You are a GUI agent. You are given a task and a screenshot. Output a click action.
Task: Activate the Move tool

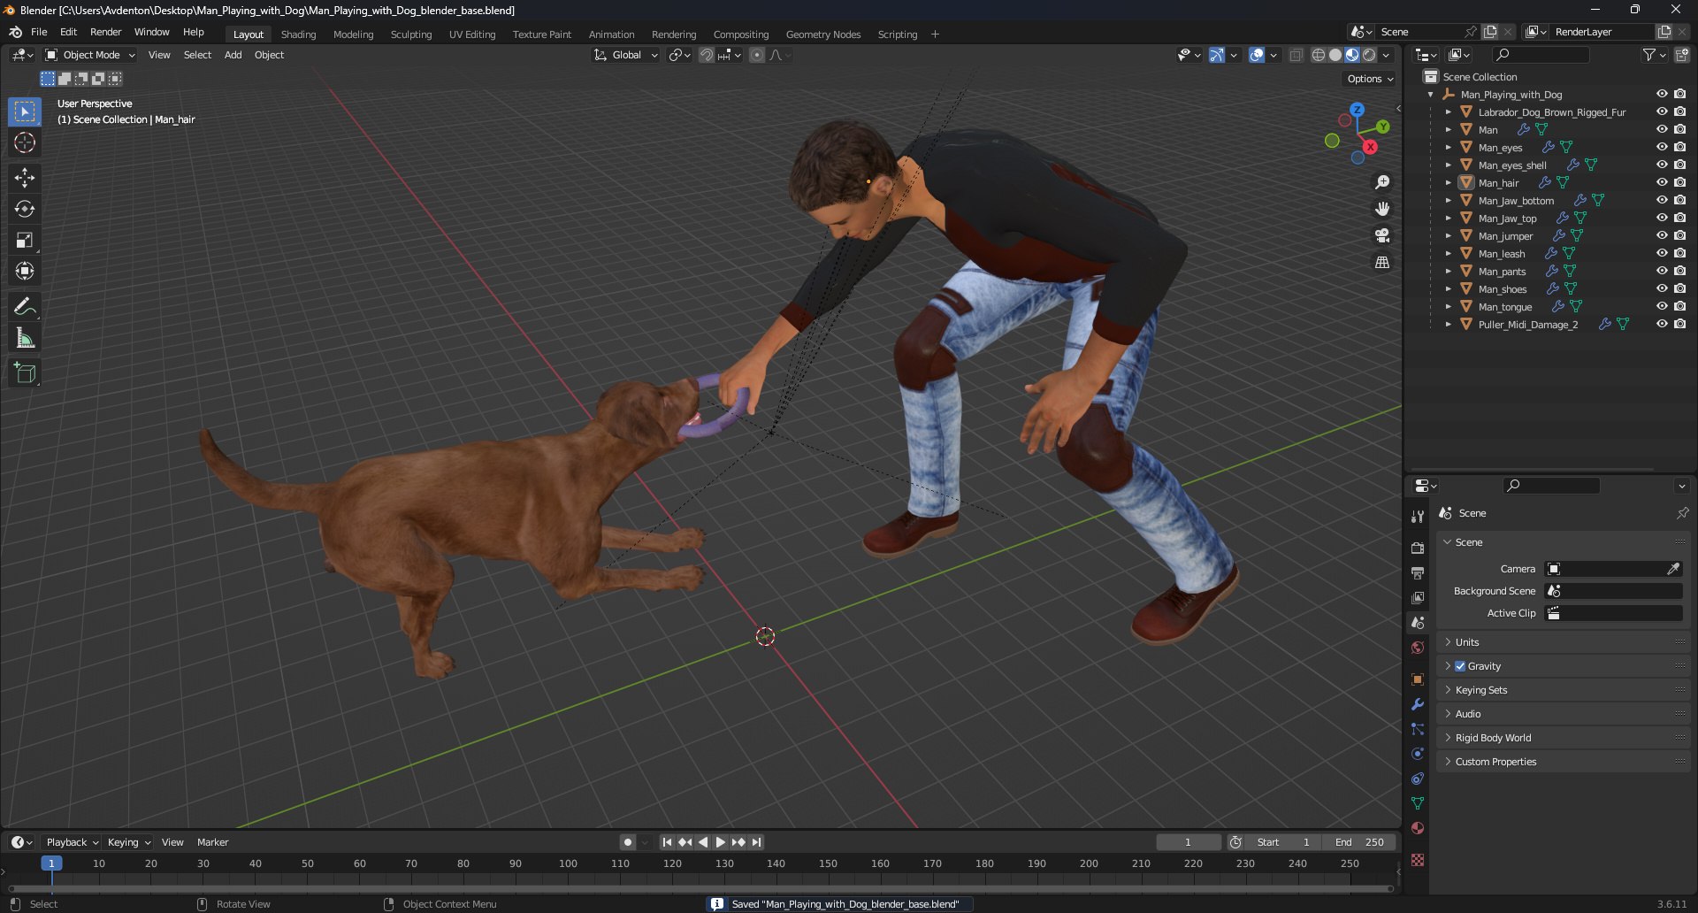click(25, 178)
